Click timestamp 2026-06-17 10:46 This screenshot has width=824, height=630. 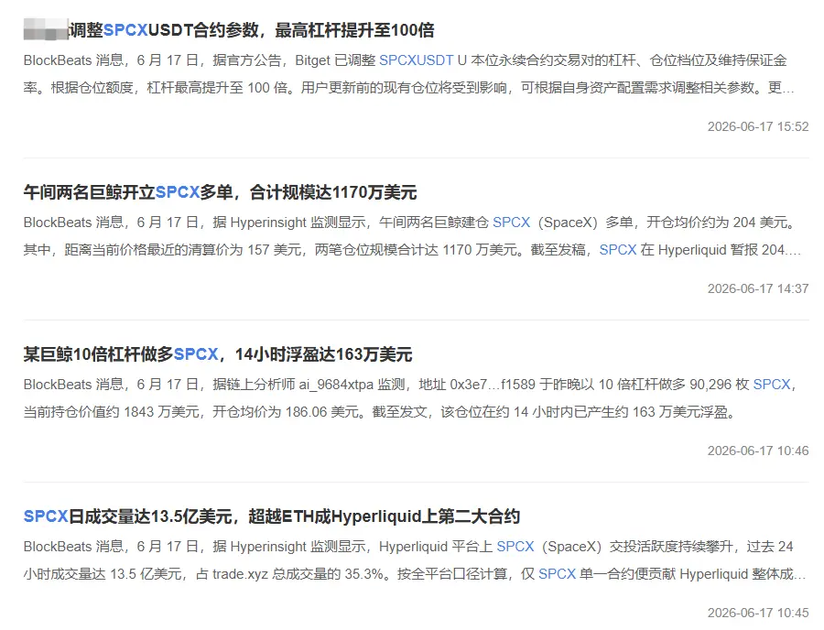[758, 451]
